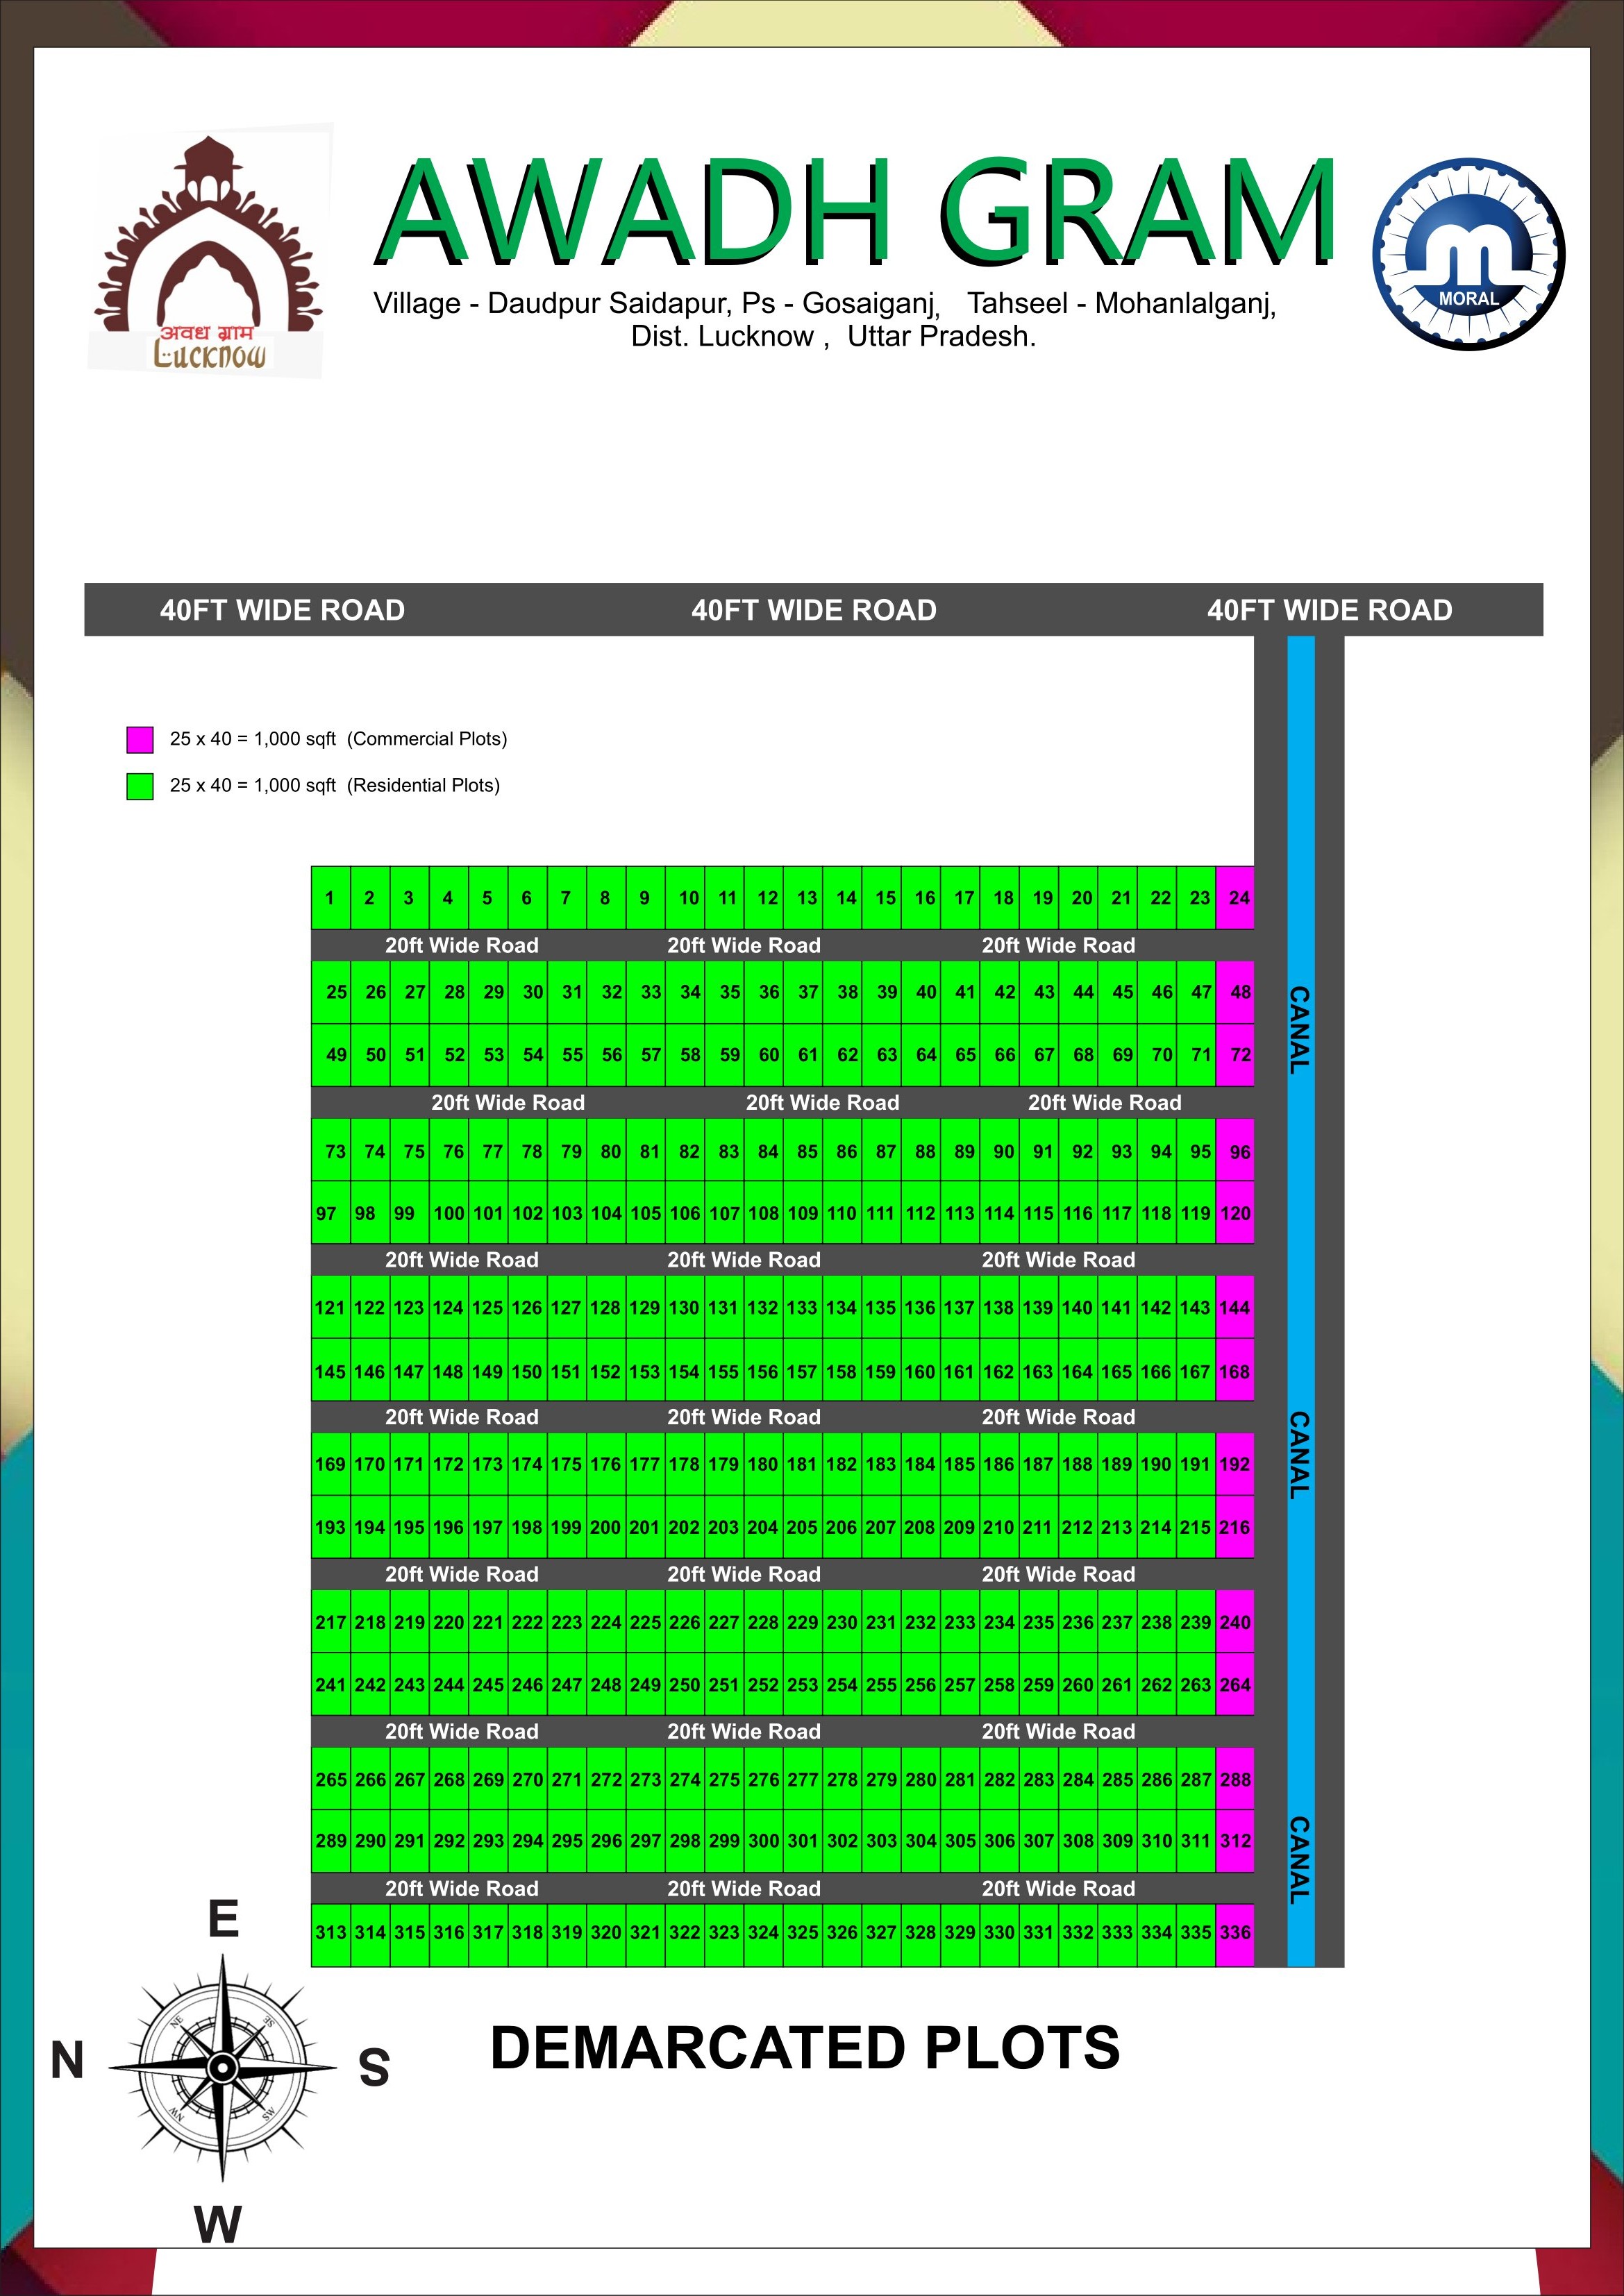Viewport: 1624px width, 2296px height.
Task: Click the Residential Plots legend text
Action: [334, 785]
